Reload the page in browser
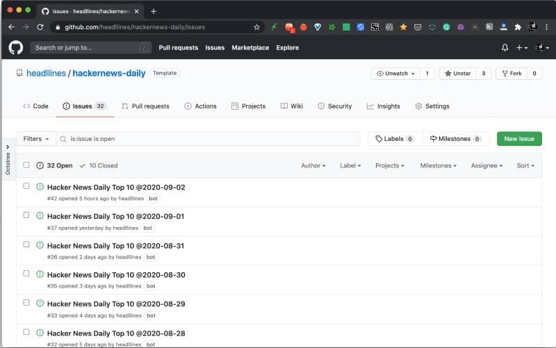Image resolution: width=556 pixels, height=348 pixels. click(x=40, y=27)
